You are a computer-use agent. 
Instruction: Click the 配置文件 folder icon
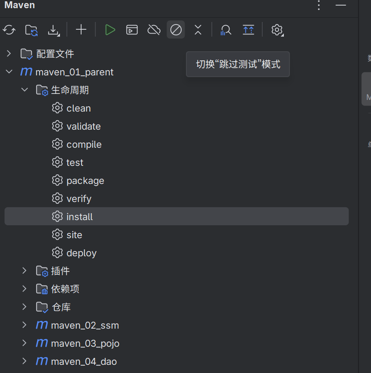pos(26,54)
